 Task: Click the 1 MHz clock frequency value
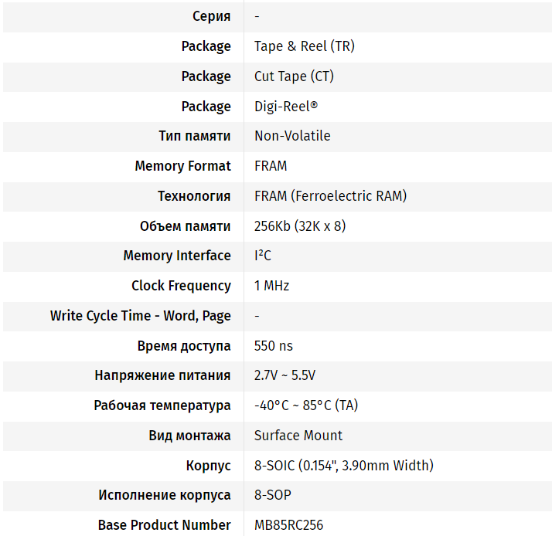271,286
